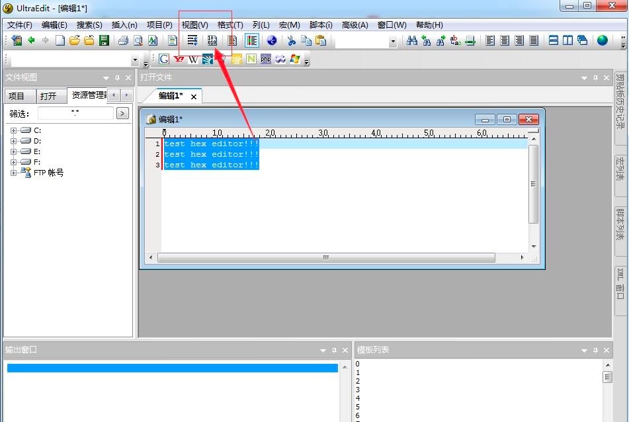Screen dimensions: 629x422
Task: Click the new file blank page icon
Action: (x=60, y=40)
